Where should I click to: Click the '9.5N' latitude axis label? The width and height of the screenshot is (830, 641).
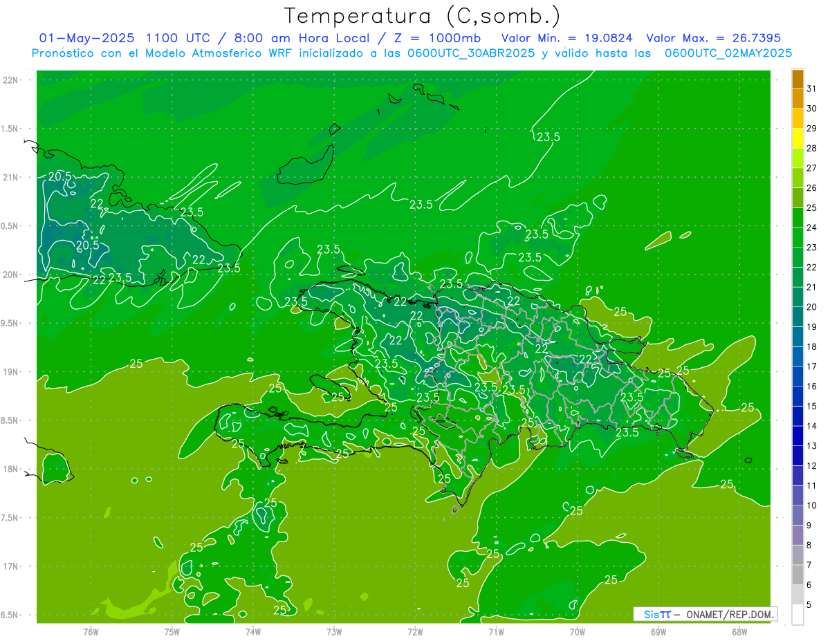pyautogui.click(x=10, y=324)
